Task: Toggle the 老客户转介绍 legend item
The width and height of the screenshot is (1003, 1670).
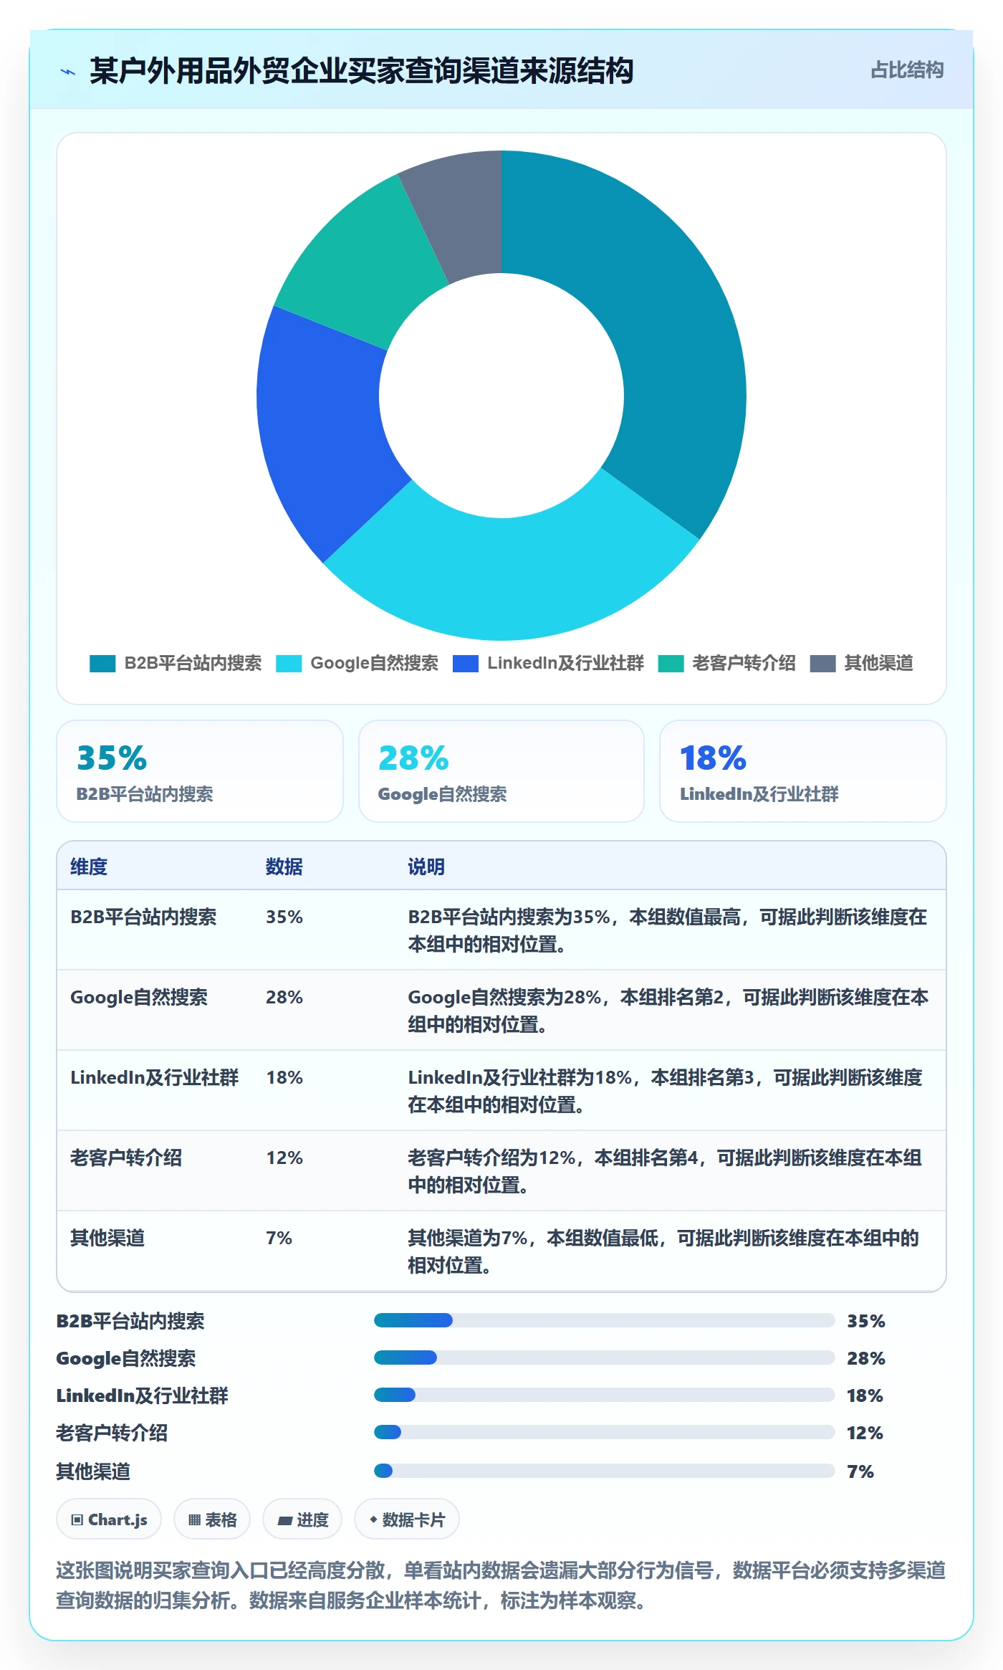Action: [726, 663]
